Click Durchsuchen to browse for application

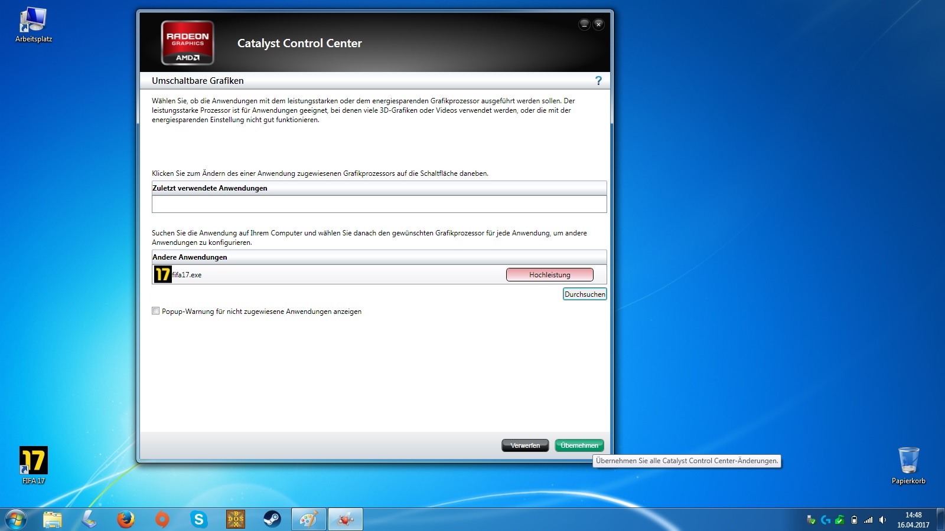click(x=584, y=294)
